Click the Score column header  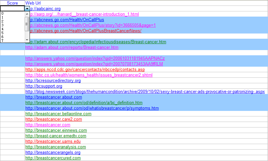coord(12,3)
